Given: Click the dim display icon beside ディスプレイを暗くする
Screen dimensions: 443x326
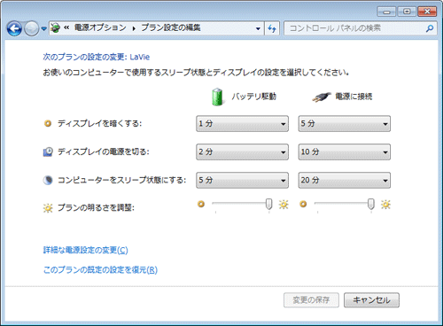Looking at the screenshot, I should pos(48,123).
